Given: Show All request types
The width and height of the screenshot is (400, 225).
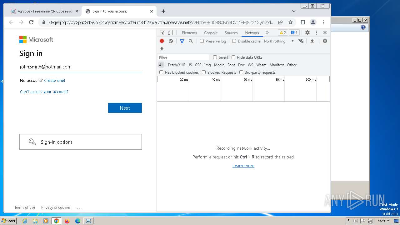Looking at the screenshot, I should point(161,65).
